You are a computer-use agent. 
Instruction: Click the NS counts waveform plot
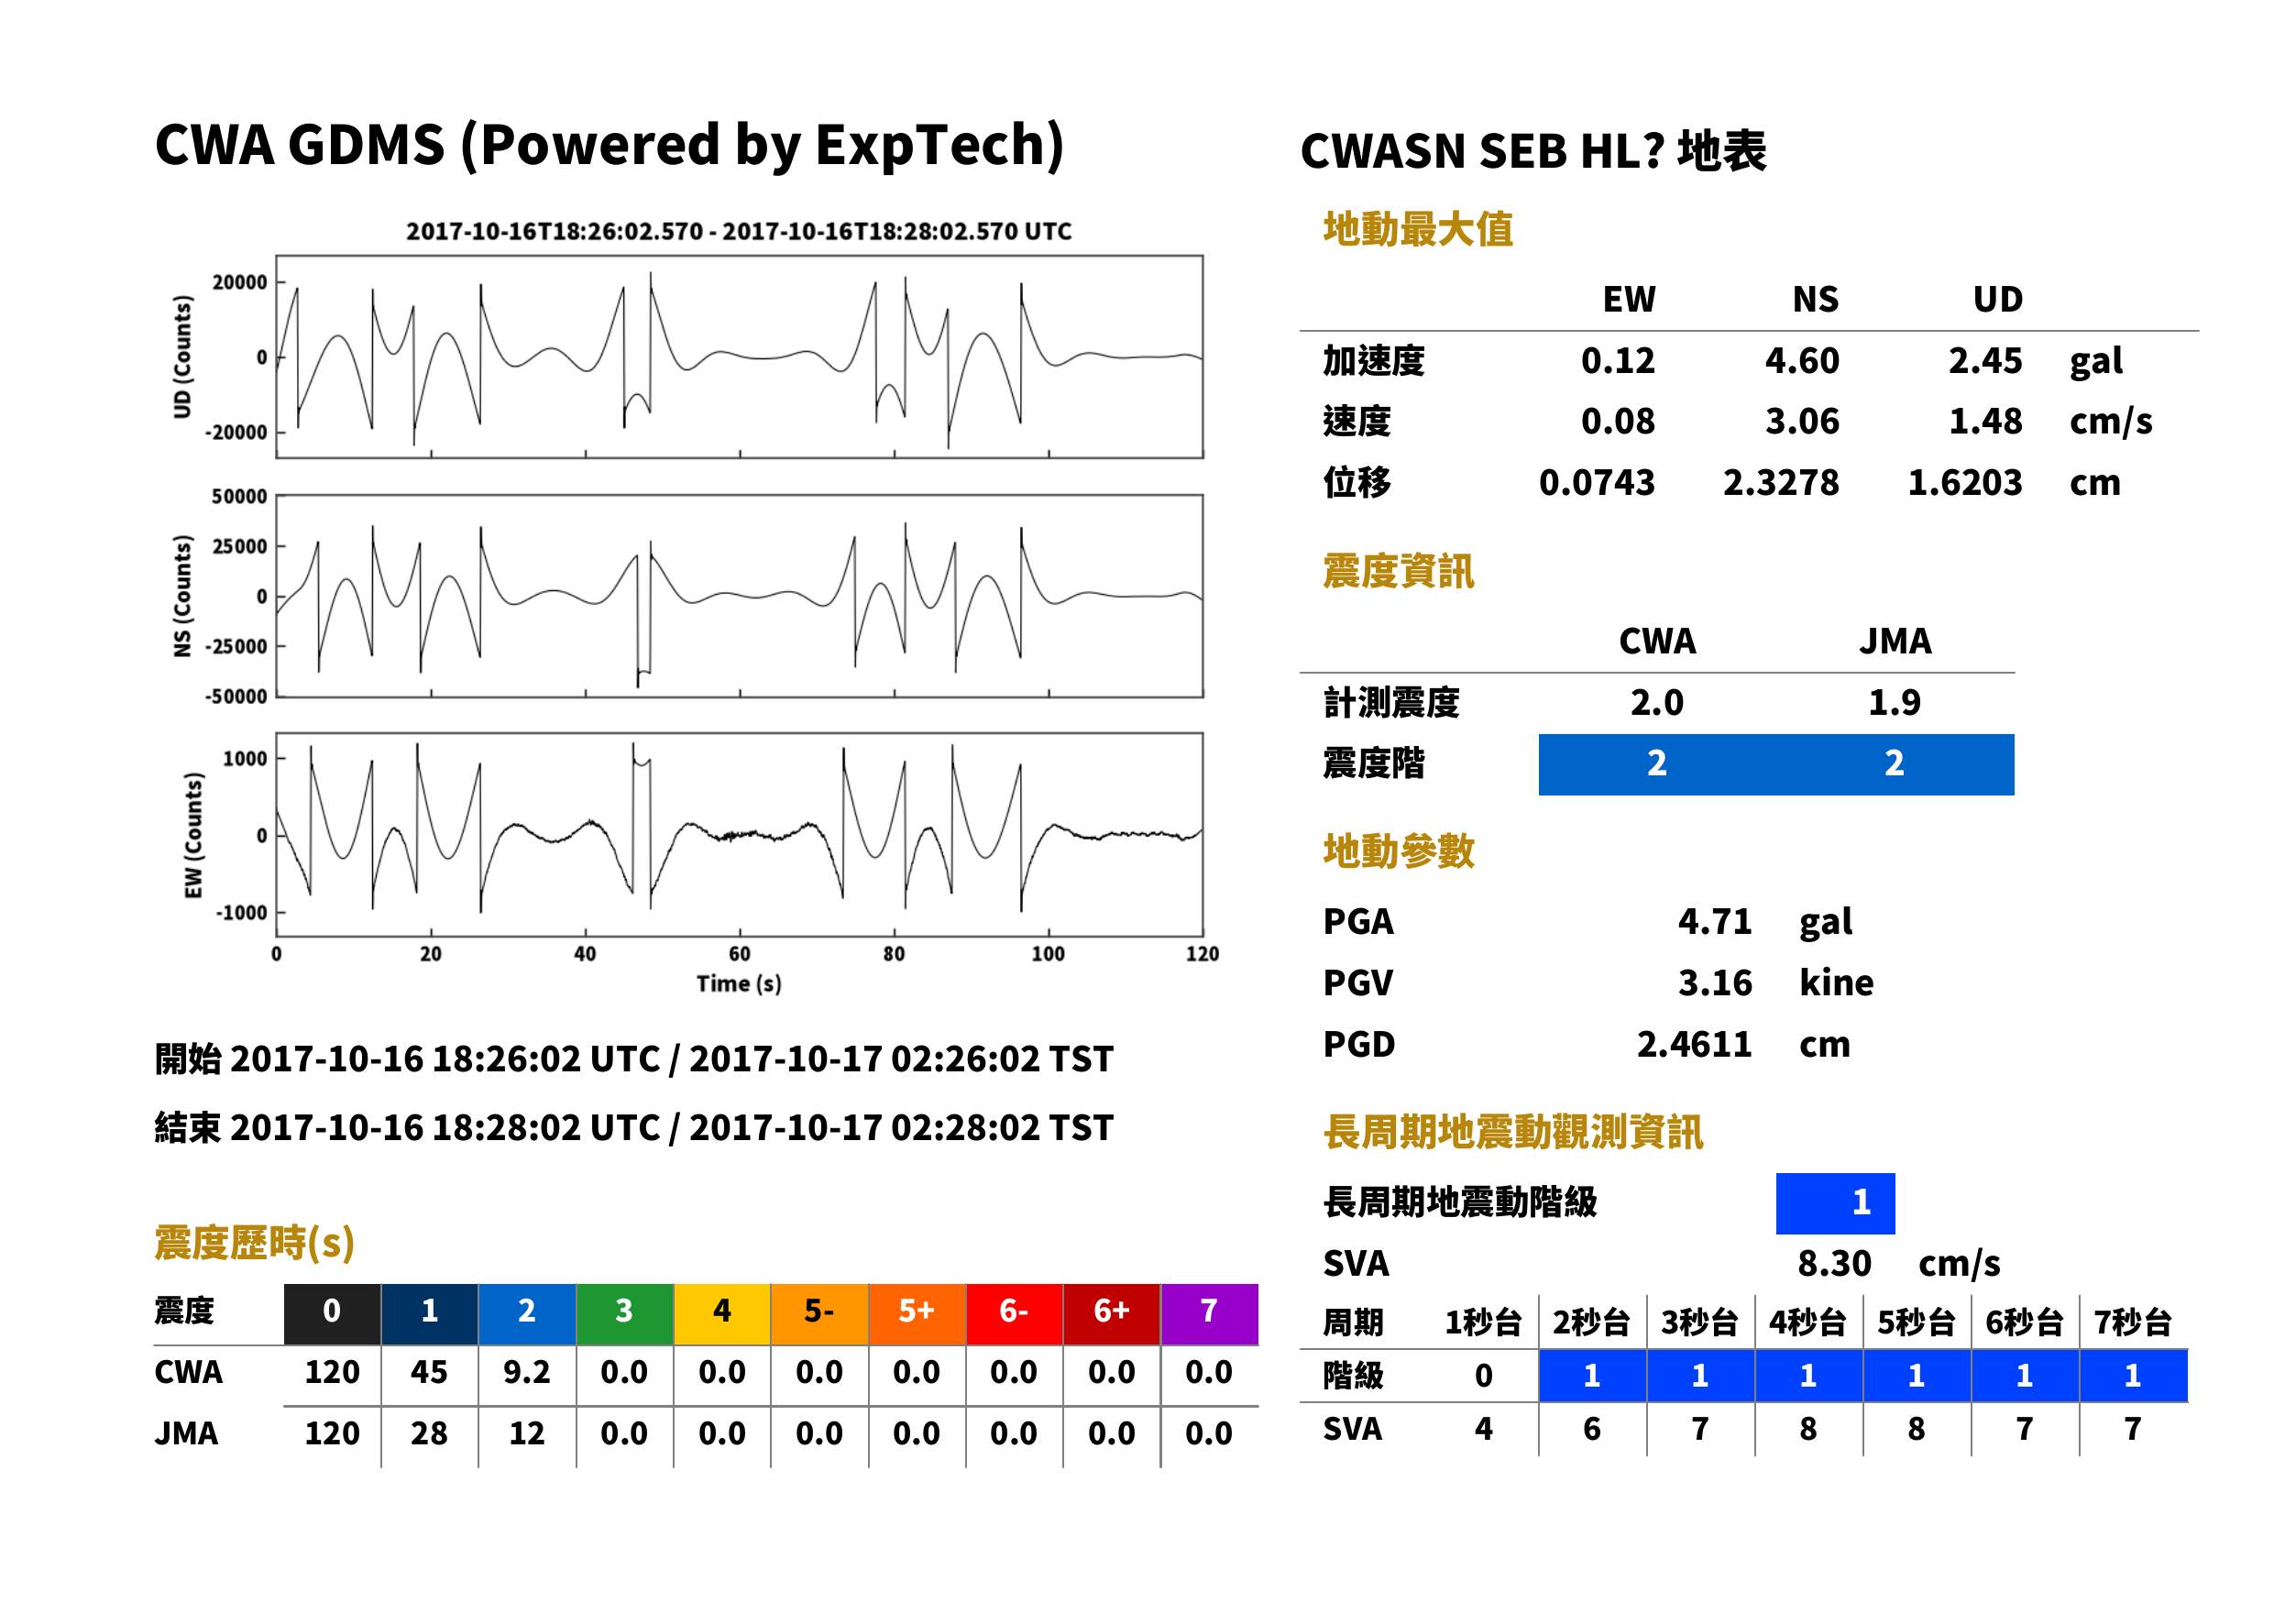pyautogui.click(x=739, y=596)
